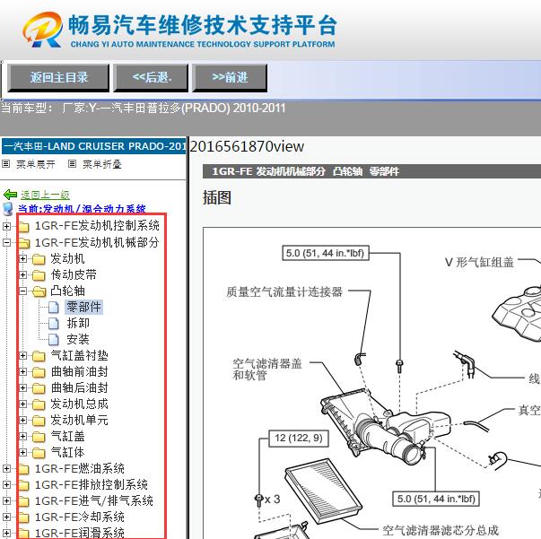
Task: Select 1GR-FE润滑系统 tree label
Action: coord(79,533)
